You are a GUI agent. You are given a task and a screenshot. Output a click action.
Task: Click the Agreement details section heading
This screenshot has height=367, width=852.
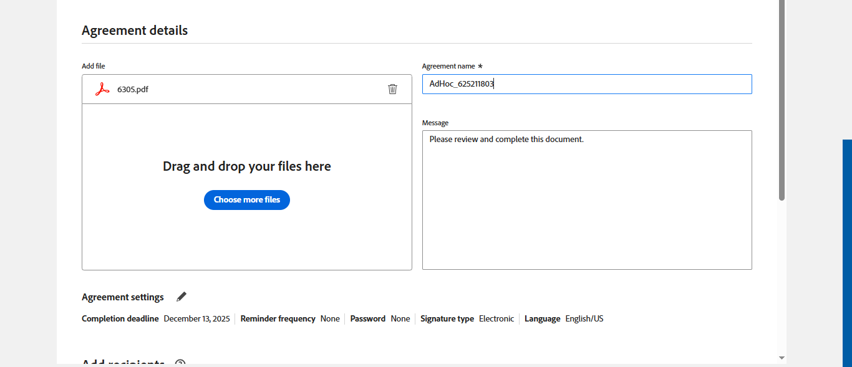pos(135,30)
